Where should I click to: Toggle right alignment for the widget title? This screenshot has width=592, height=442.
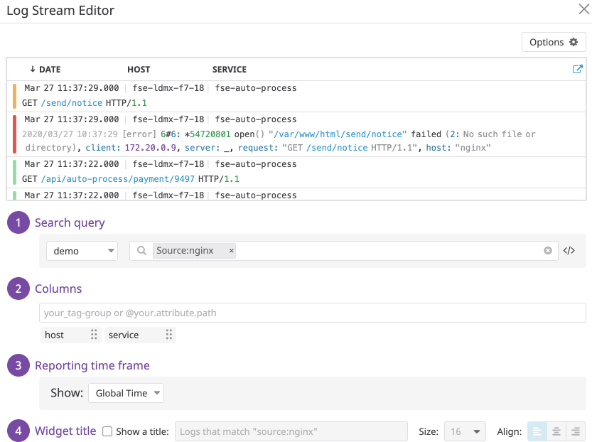(575, 431)
